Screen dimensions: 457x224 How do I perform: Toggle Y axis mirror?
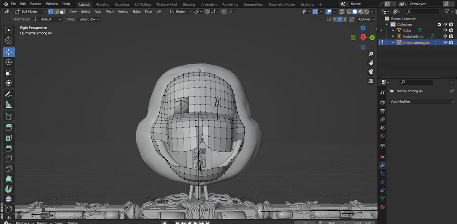pos(340,19)
